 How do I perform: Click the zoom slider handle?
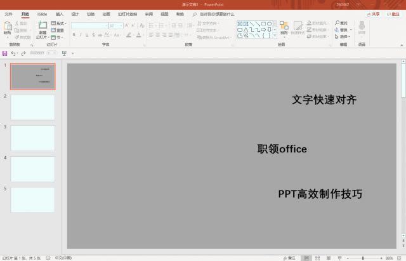(x=363, y=258)
